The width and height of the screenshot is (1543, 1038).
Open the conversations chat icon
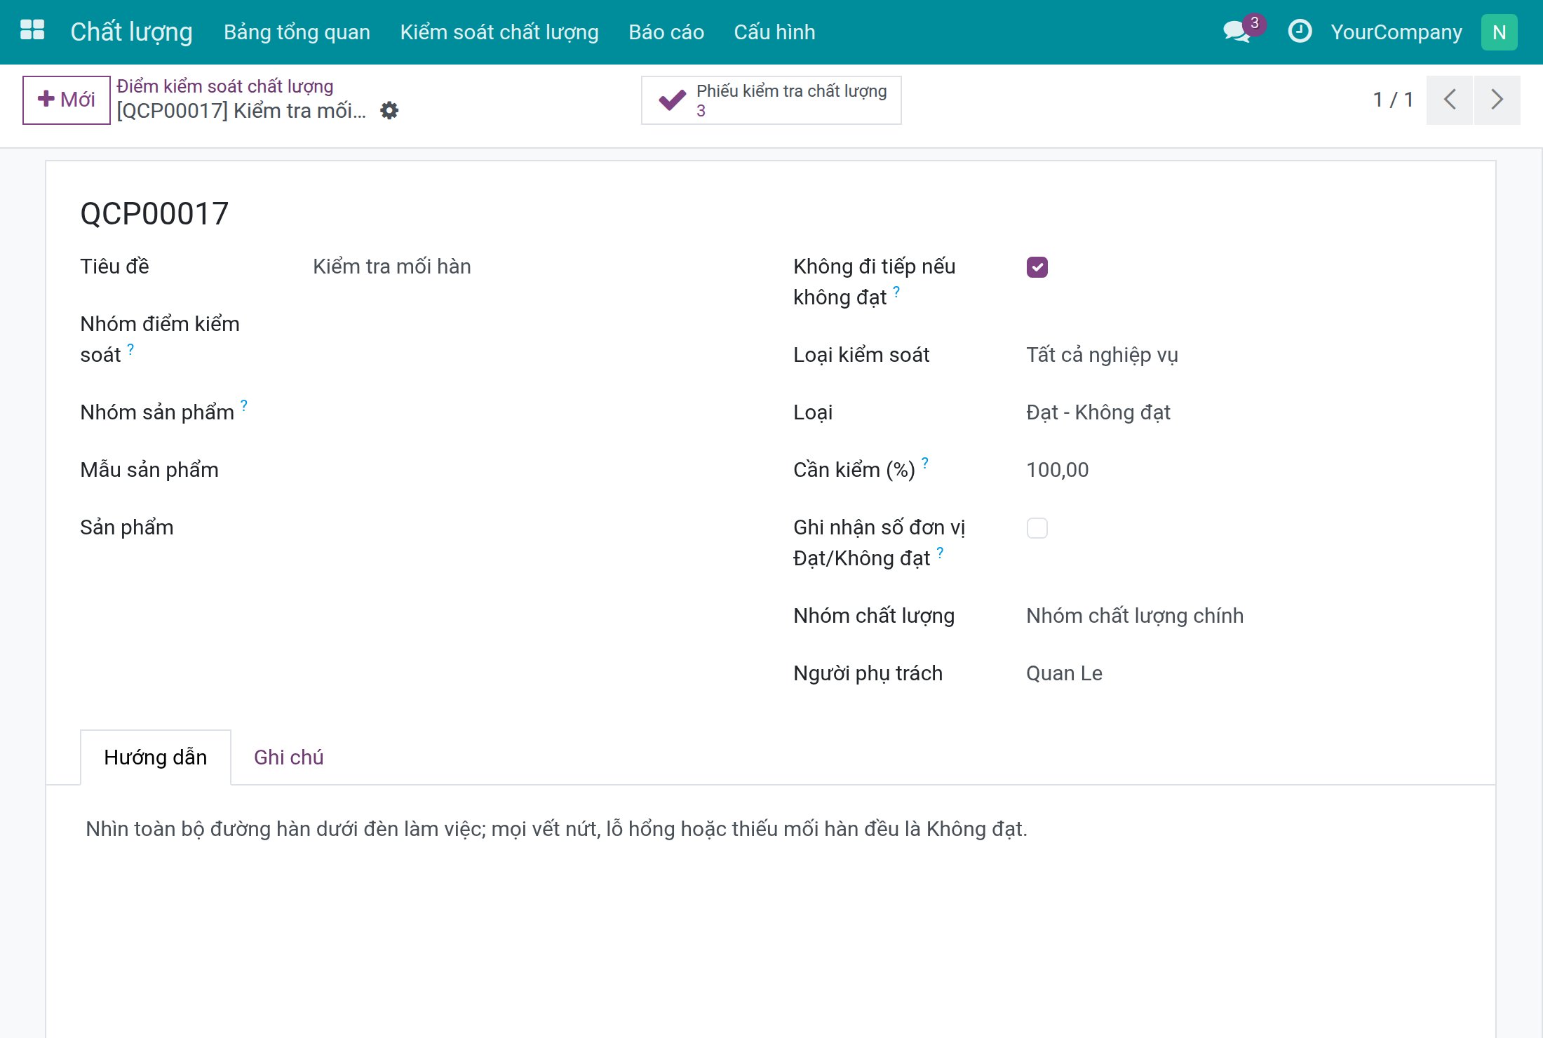pos(1237,32)
